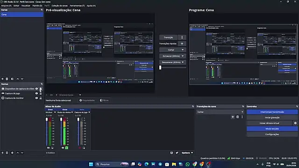The image size is (299, 168).
Task: Open Configurações button
Action: (272, 134)
